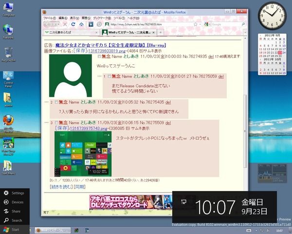Expand the URL bar history dropdown
Screen dimensions: 292x234
[x=200, y=24]
